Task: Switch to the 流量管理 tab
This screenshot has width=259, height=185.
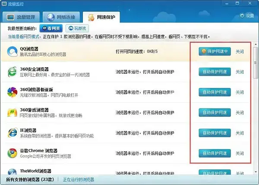Action: coord(21,17)
